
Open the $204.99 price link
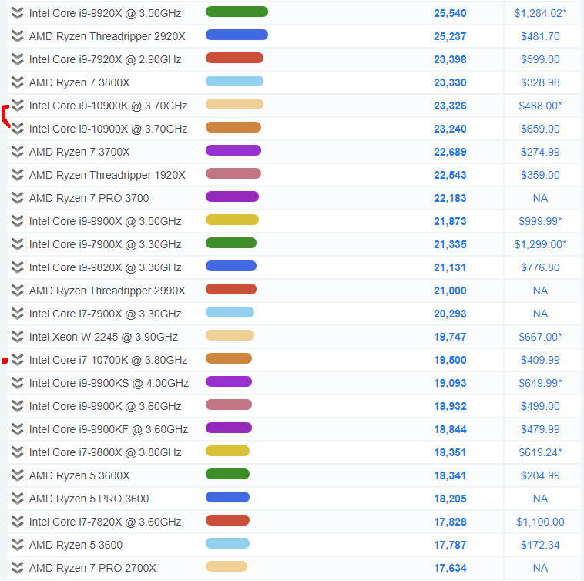tap(540, 475)
